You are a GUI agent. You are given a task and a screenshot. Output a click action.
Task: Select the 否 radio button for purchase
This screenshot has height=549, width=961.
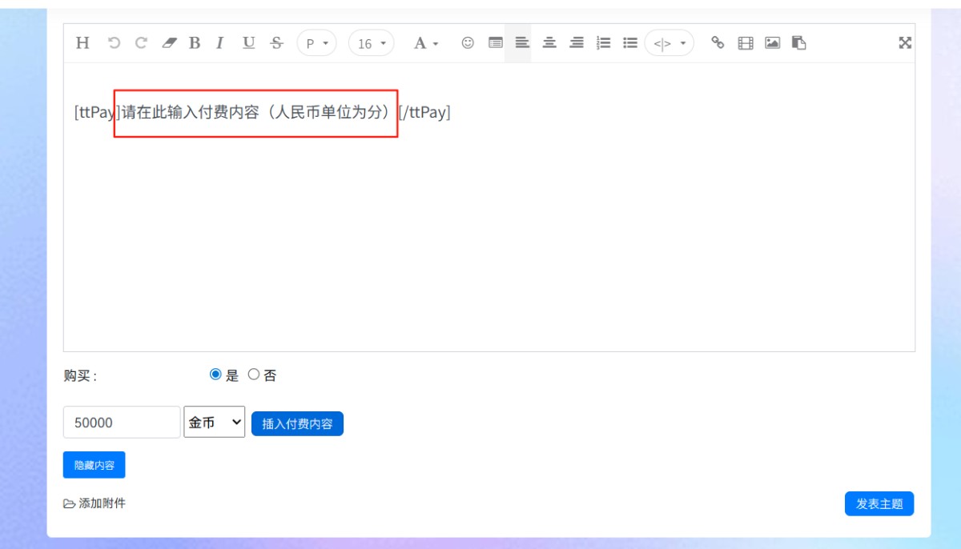254,375
